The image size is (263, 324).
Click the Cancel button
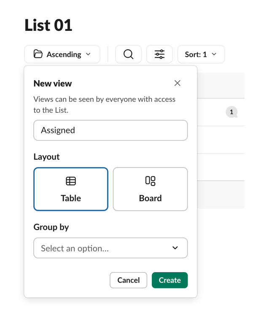[x=129, y=280]
